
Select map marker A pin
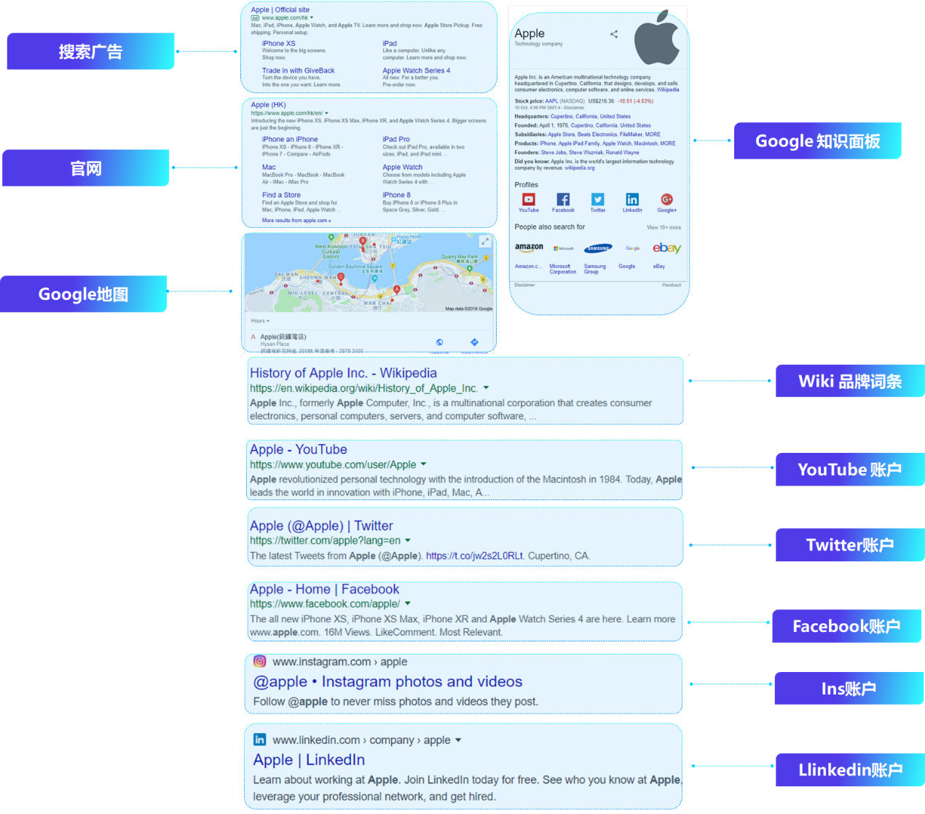click(x=397, y=290)
